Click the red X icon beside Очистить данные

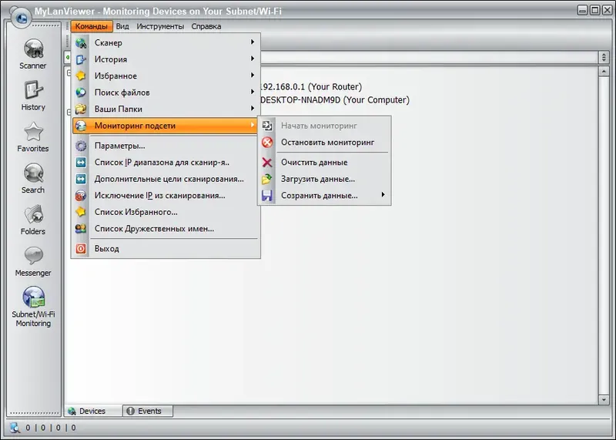pyautogui.click(x=267, y=163)
